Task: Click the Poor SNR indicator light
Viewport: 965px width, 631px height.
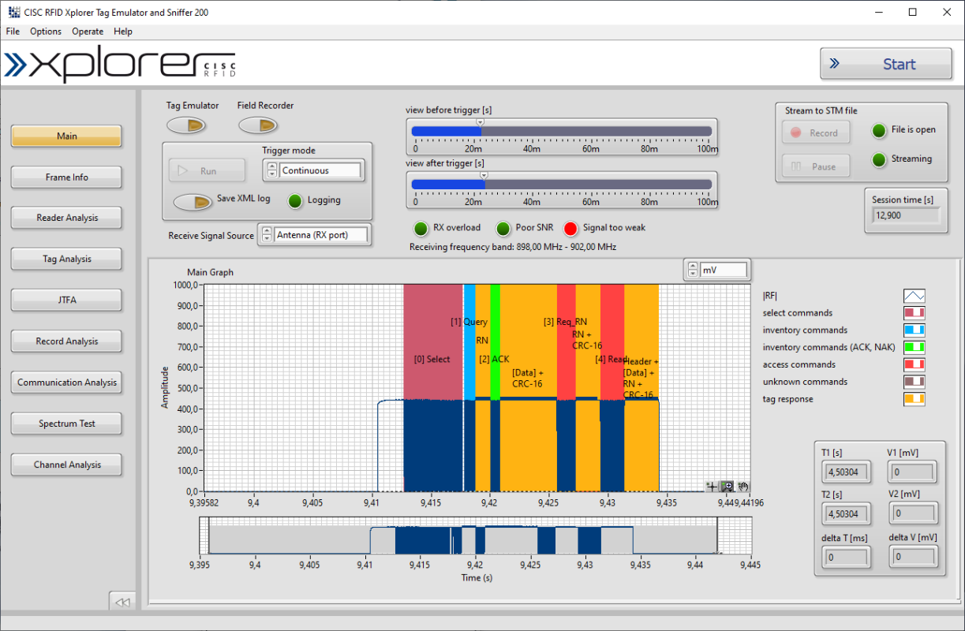Action: click(x=503, y=229)
